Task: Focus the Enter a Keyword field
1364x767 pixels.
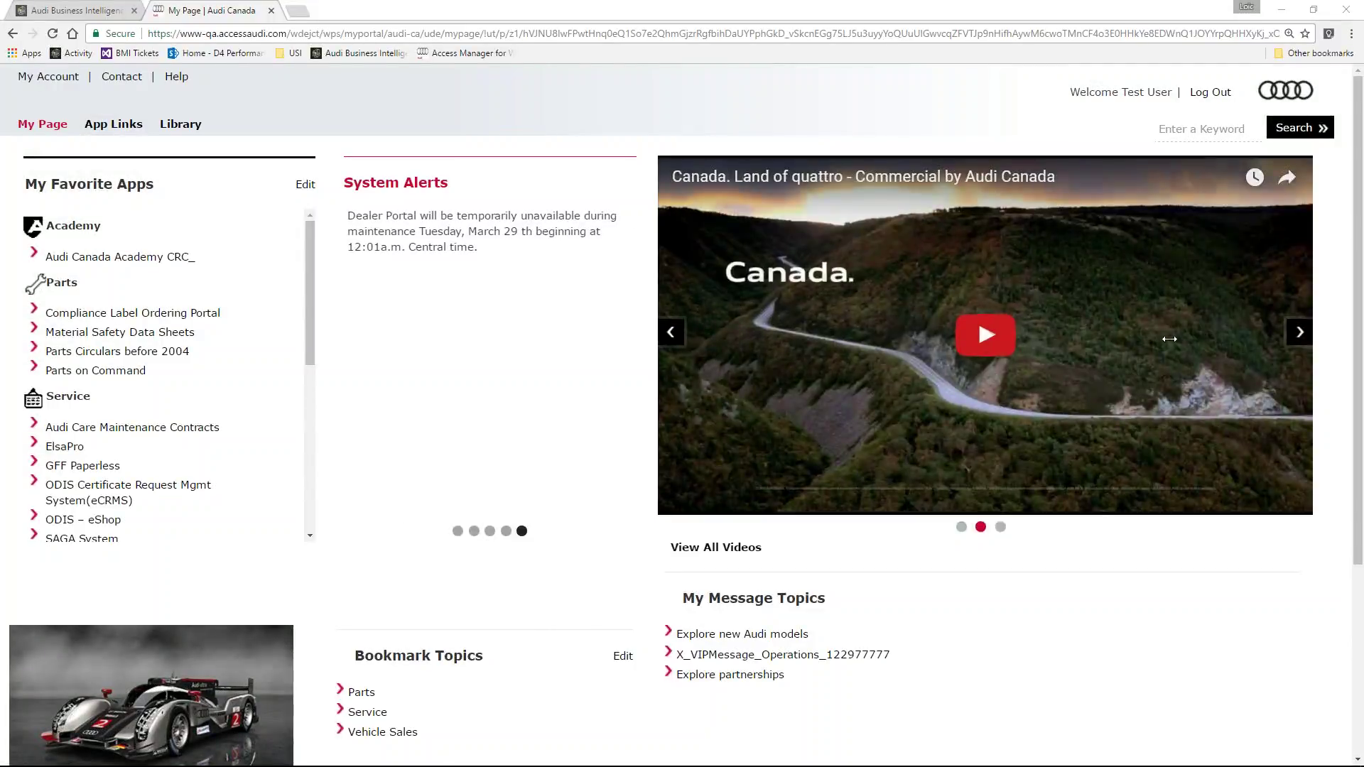Action: pos(1208,129)
